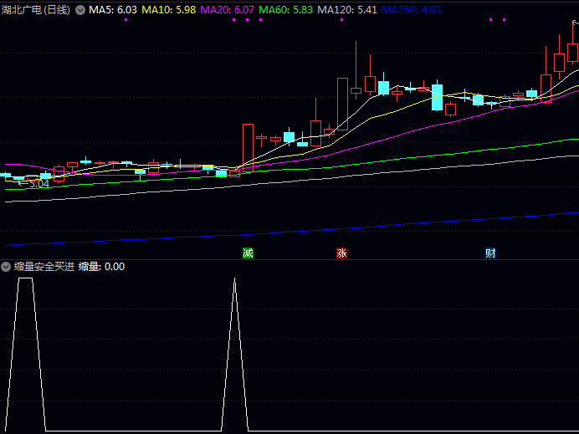
Task: Click the second sharp peak in the indicator panel
Action: pyautogui.click(x=234, y=280)
